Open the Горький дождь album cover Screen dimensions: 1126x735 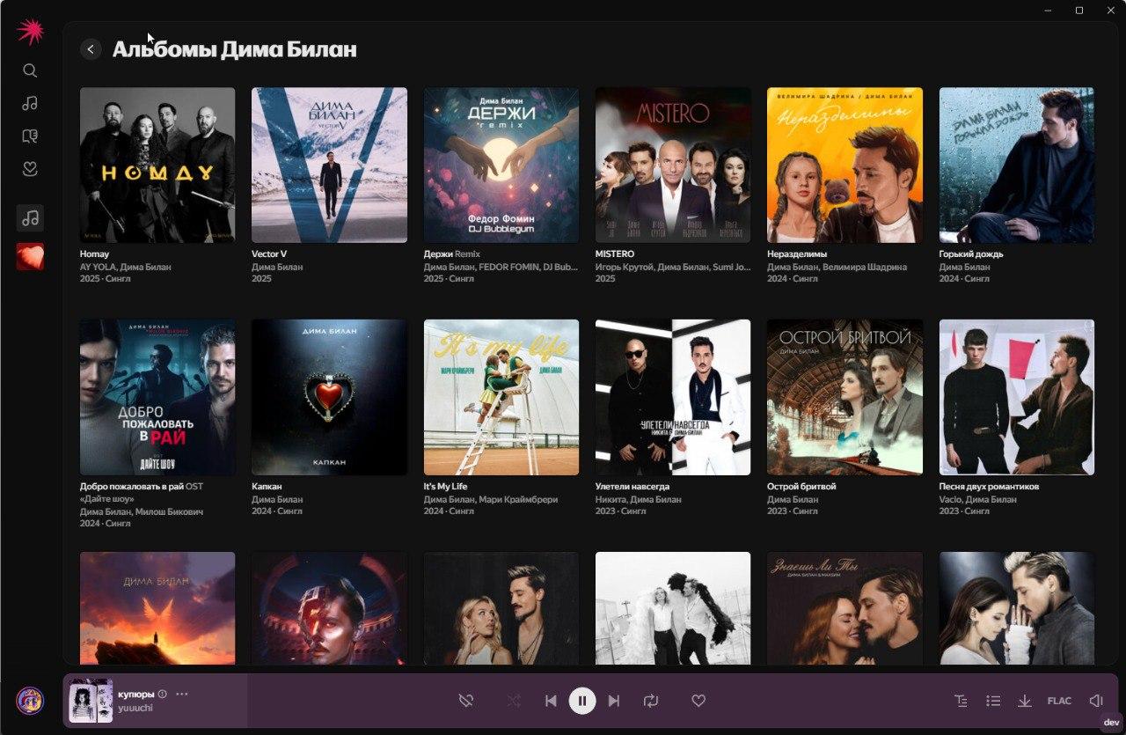point(1017,165)
